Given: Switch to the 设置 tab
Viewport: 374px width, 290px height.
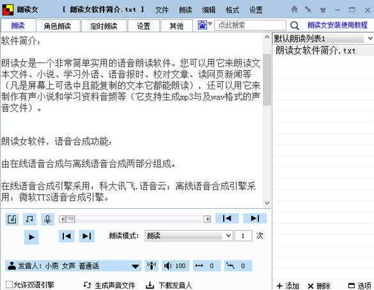Looking at the screenshot, I should point(144,26).
